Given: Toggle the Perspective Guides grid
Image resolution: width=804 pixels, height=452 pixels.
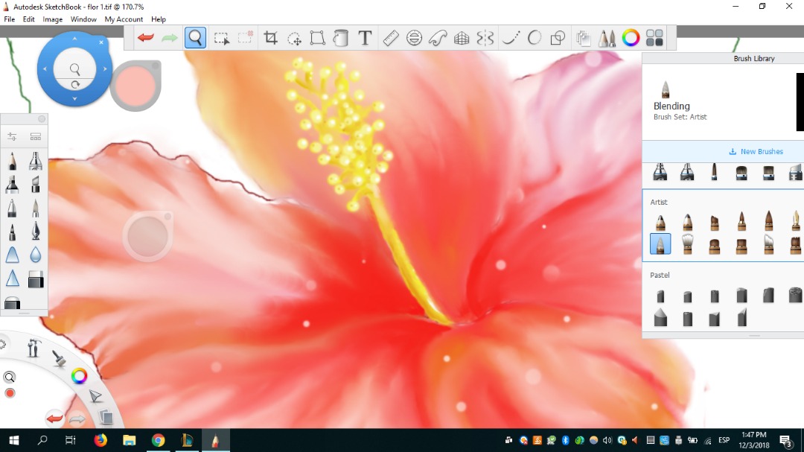Looking at the screenshot, I should pos(462,38).
